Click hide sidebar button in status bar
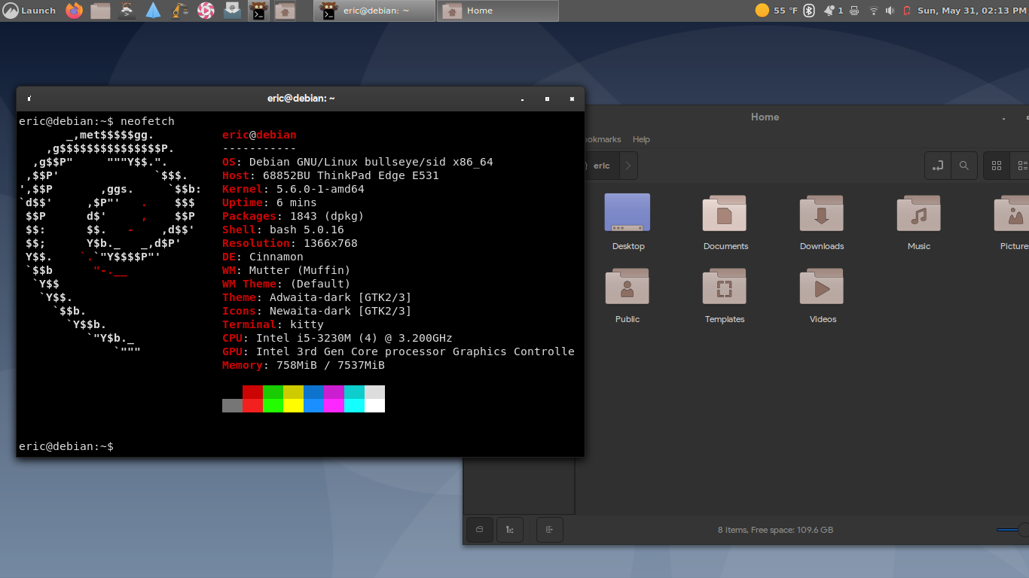Image resolution: width=1029 pixels, height=578 pixels. [550, 530]
